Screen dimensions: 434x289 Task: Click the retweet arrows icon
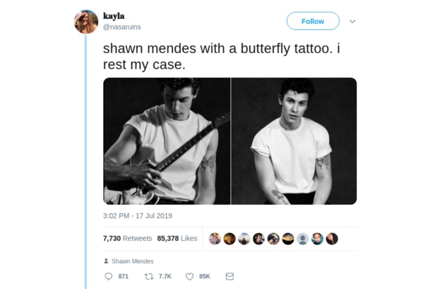click(149, 276)
